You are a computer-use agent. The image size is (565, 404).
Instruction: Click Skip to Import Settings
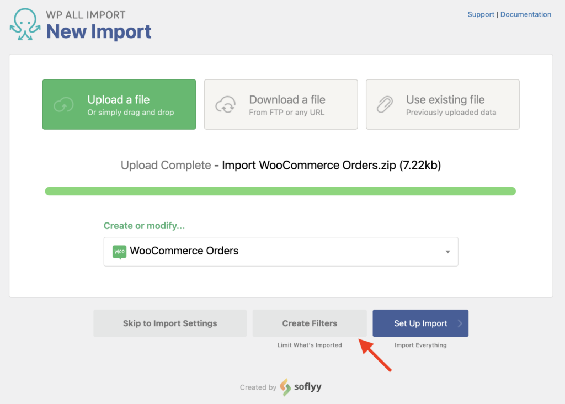(x=170, y=323)
